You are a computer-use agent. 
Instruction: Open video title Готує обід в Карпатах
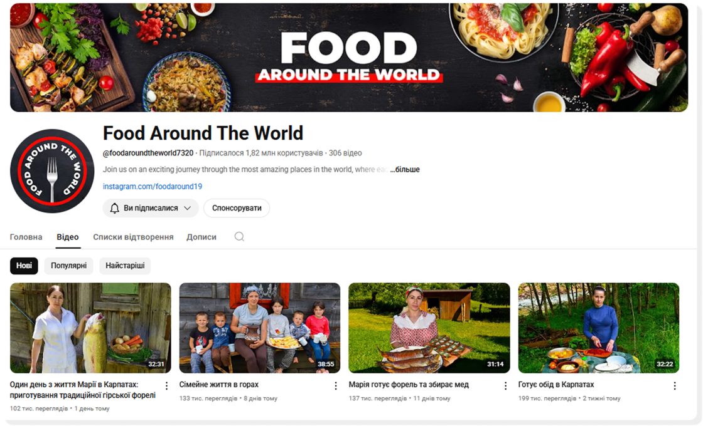click(x=556, y=385)
